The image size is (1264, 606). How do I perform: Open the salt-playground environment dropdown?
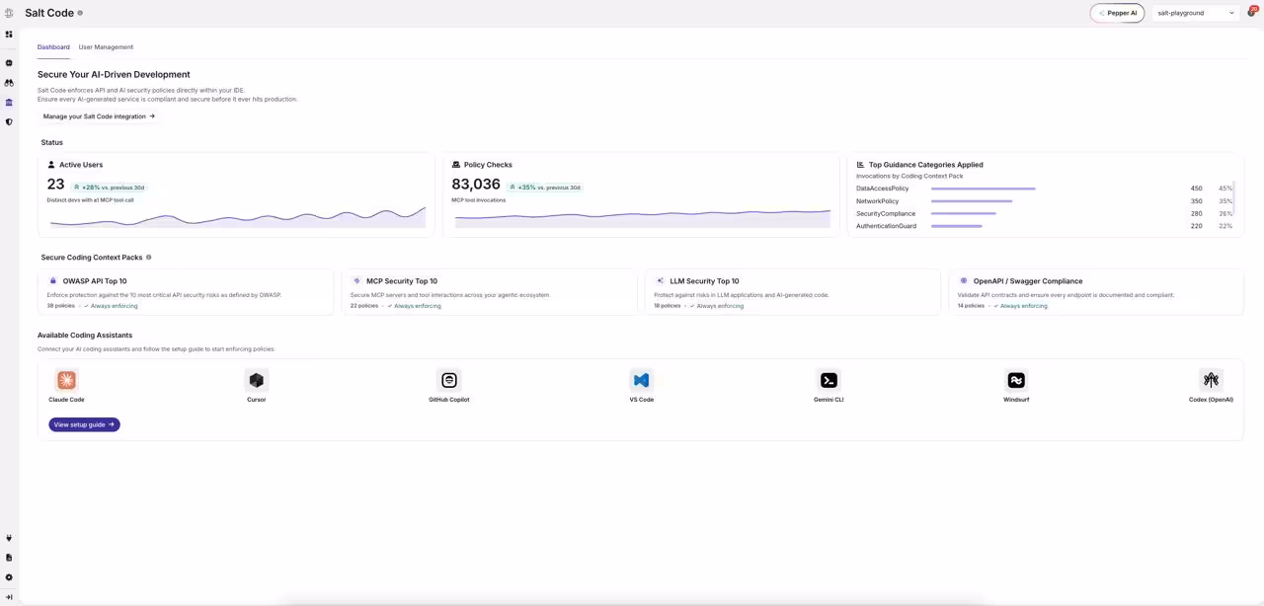[1195, 13]
